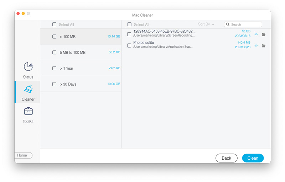Click the 10.14 GB size value
Screen dimensions: 285x182
pyautogui.click(x=114, y=36)
